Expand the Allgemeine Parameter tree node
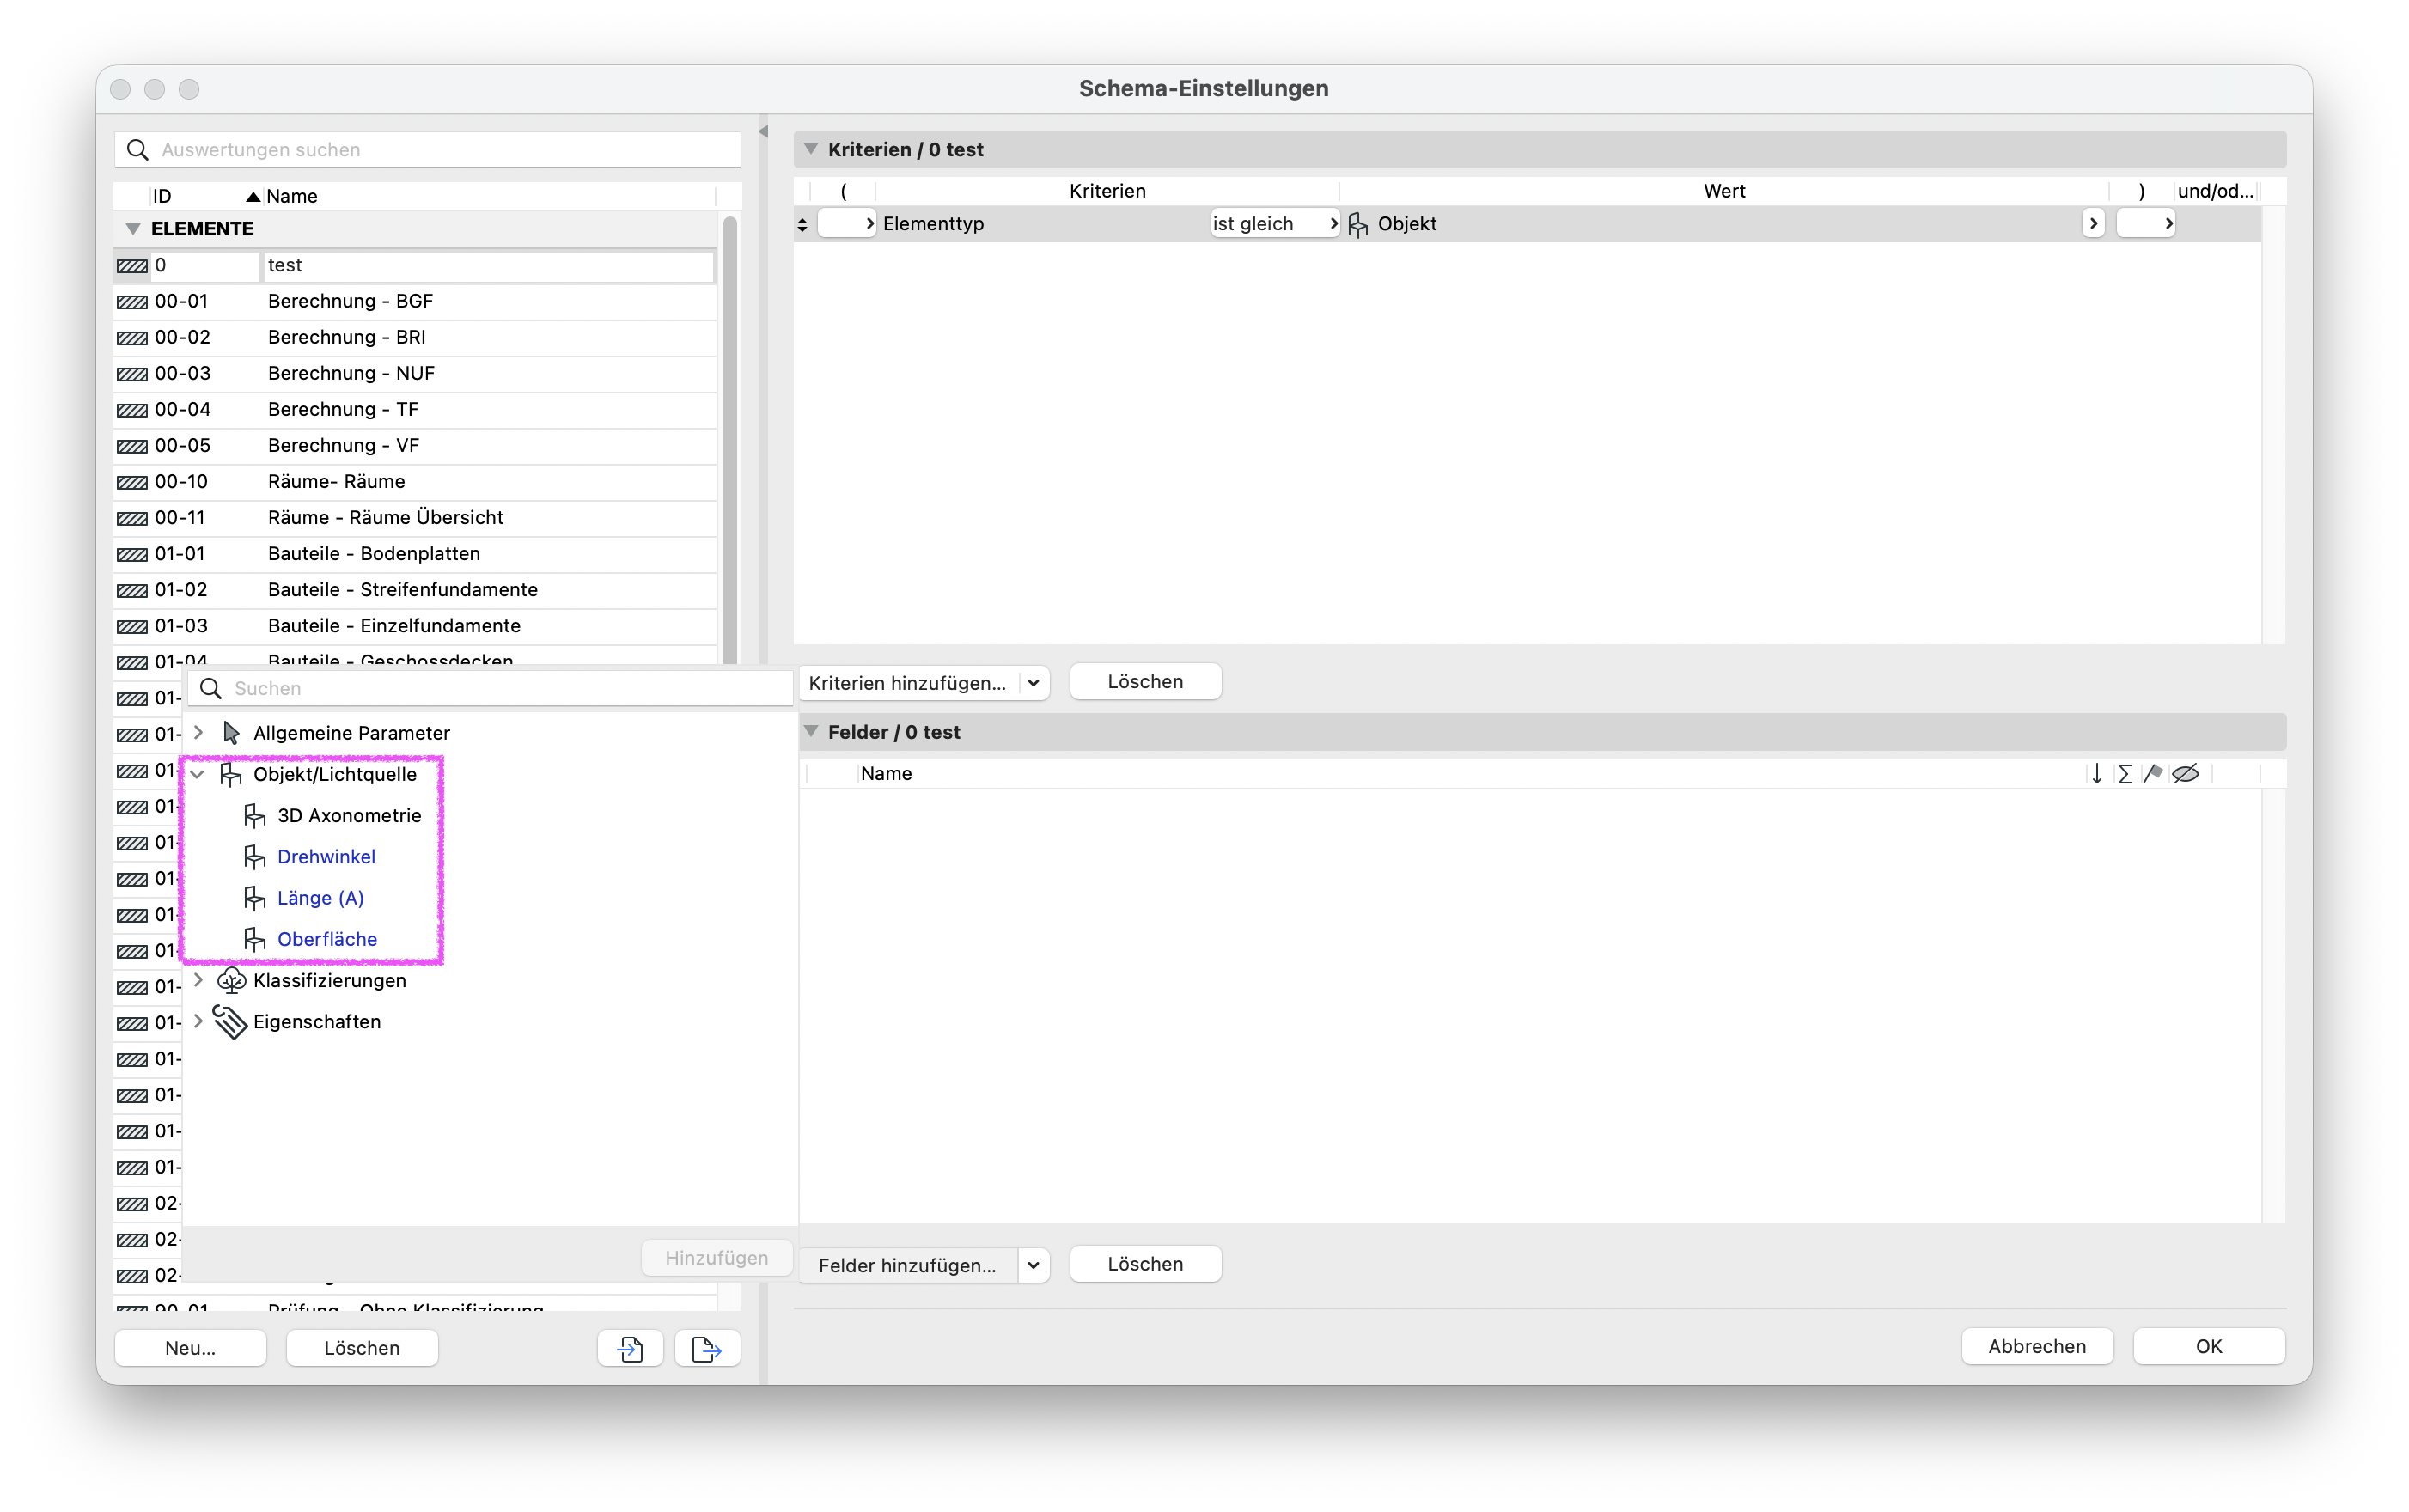This screenshot has height=1512, width=2409. [x=198, y=733]
